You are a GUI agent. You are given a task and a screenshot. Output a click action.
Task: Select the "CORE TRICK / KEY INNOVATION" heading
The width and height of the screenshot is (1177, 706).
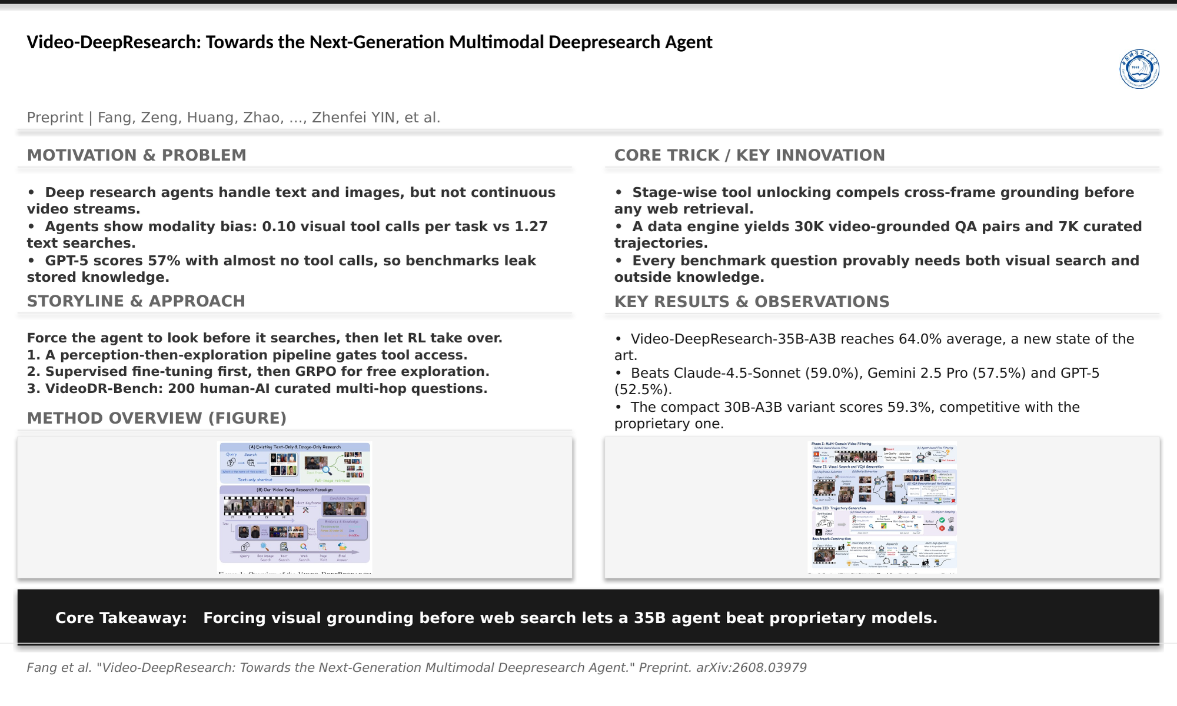pyautogui.click(x=750, y=155)
